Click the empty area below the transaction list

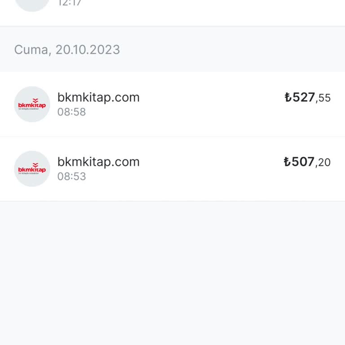pos(172,270)
